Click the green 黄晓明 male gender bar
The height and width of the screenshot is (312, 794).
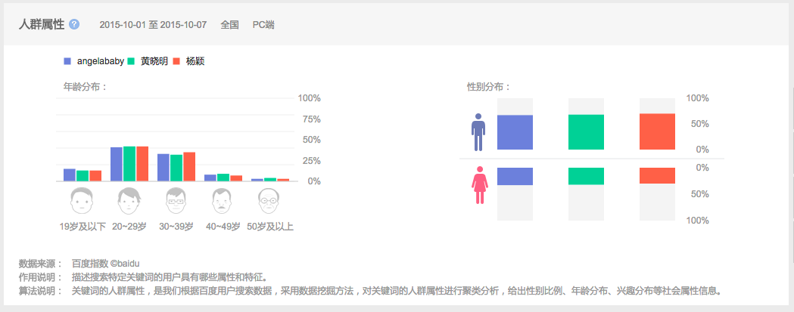[586, 132]
